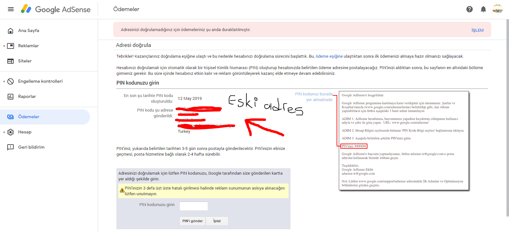Click the İŞLEM action link in alert
This screenshot has width=509, height=232.
pyautogui.click(x=478, y=30)
